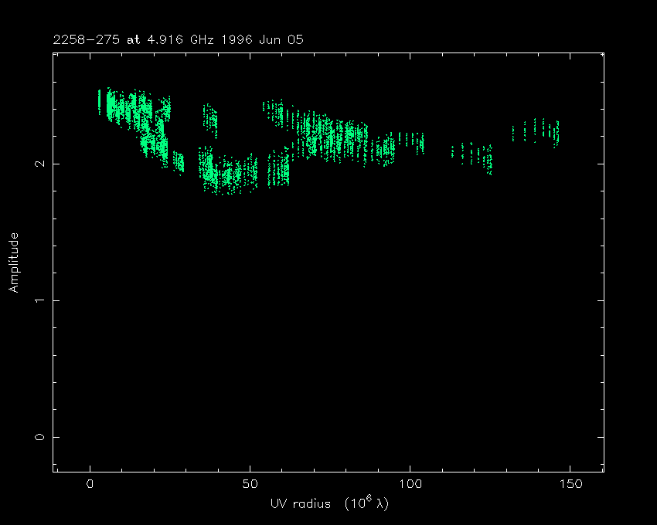Click the y-axis tick label 2
Viewport: 657px width, 525px height.
[40, 164]
